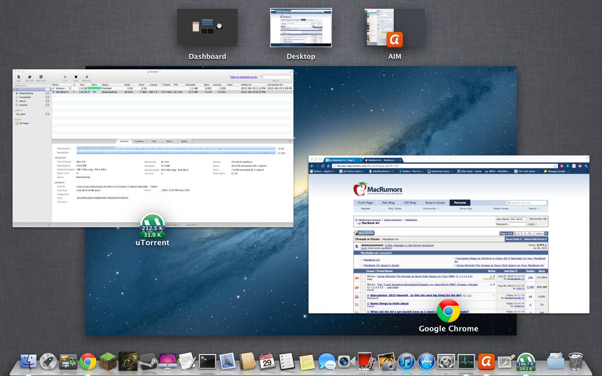
Task: Select Desktop space thumbnail
Action: click(x=301, y=28)
